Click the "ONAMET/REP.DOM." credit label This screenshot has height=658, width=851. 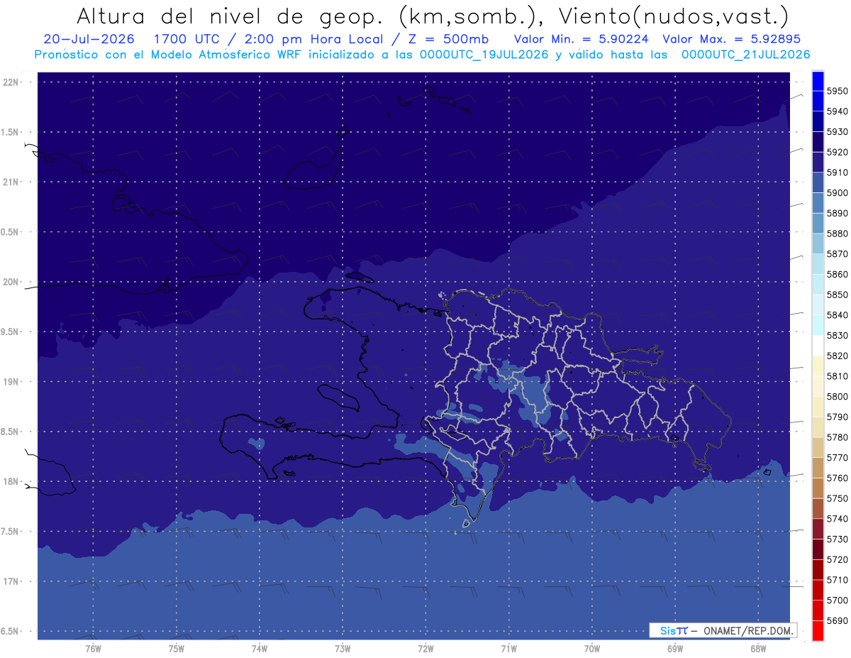click(749, 630)
